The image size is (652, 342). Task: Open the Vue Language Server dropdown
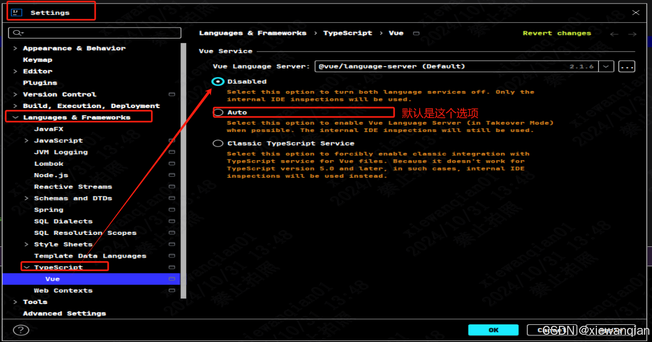tap(607, 66)
